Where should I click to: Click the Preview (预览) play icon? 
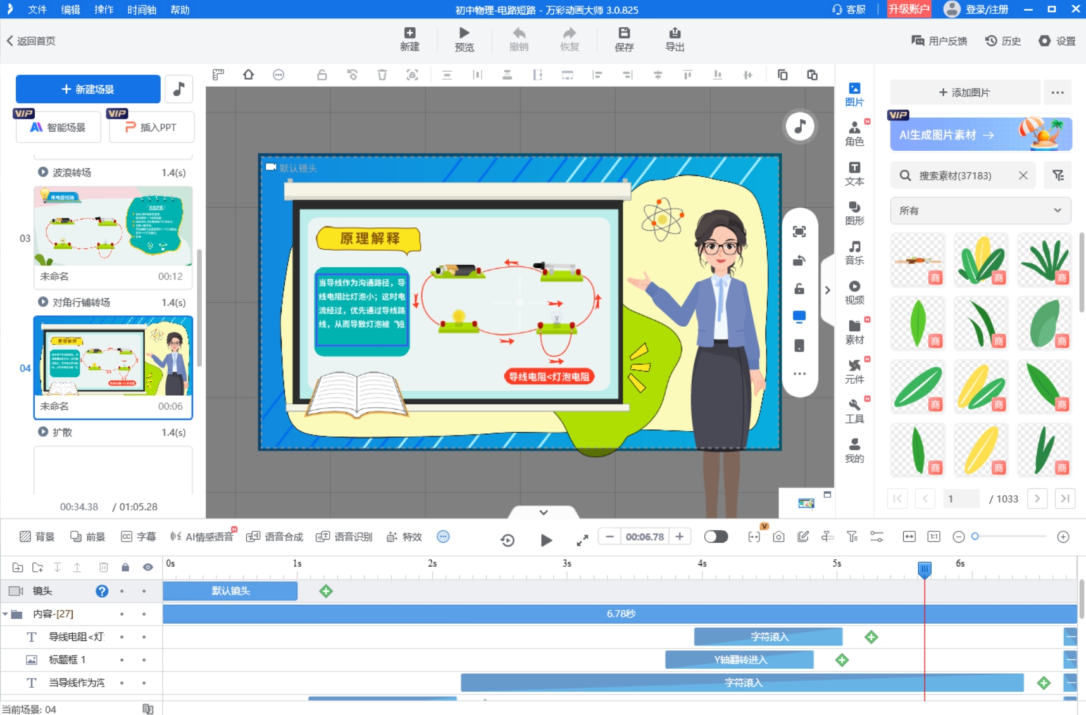pos(464,34)
